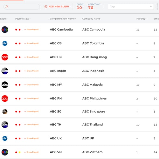
Task: Click first red status dot for ABC HK
Action: point(16,57)
